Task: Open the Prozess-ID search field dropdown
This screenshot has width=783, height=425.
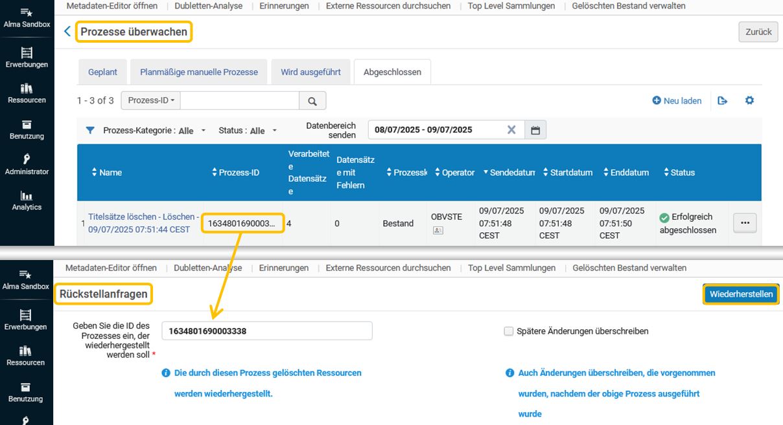Action: point(151,101)
